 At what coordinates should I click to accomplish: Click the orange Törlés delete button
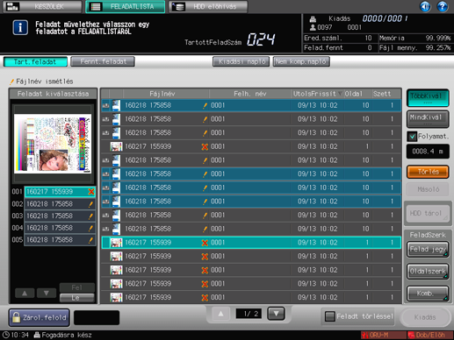(428, 172)
